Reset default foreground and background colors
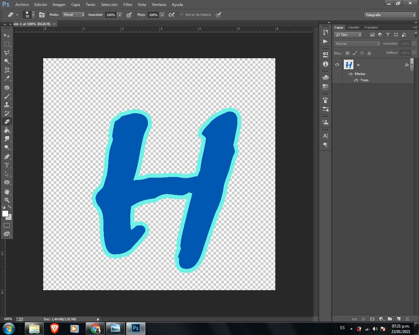 click(4, 207)
